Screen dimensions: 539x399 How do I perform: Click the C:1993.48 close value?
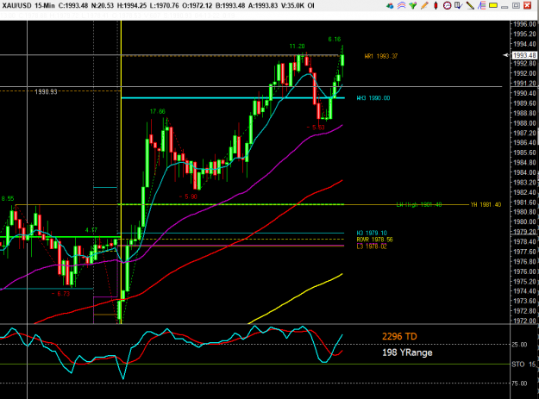coord(73,6)
